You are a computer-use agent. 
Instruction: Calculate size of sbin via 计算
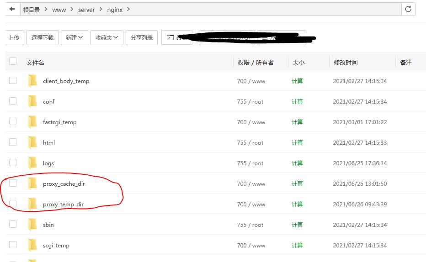pos(297,225)
